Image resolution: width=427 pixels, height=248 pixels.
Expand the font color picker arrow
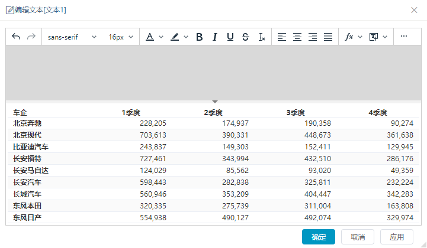point(161,37)
